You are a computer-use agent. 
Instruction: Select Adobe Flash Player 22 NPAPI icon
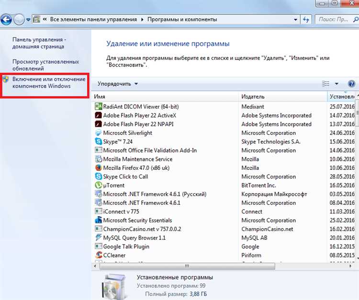[99, 124]
